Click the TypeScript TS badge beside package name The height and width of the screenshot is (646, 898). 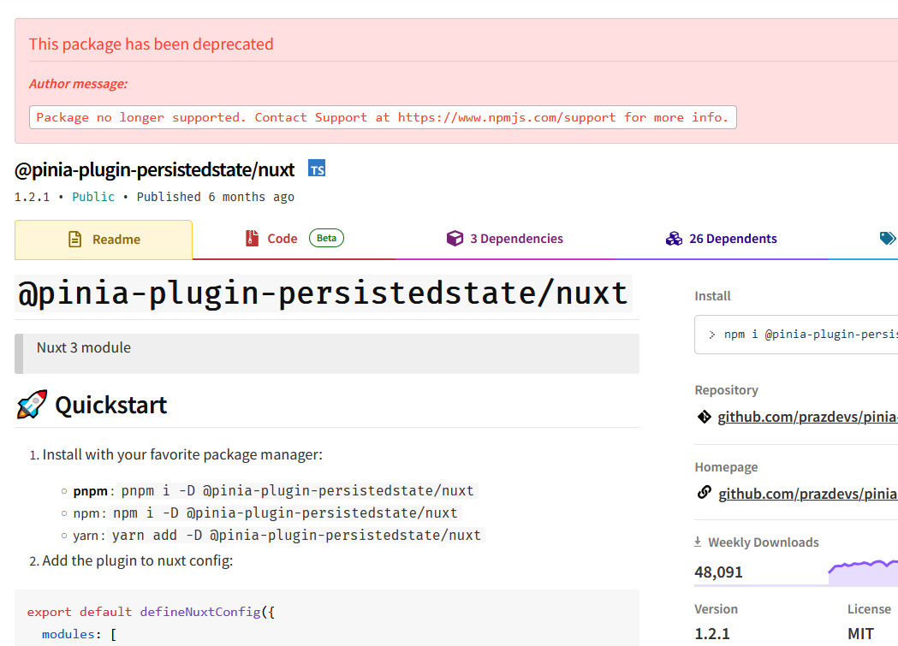(317, 169)
